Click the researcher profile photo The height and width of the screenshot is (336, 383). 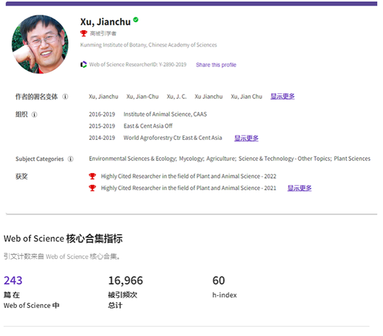[40, 44]
